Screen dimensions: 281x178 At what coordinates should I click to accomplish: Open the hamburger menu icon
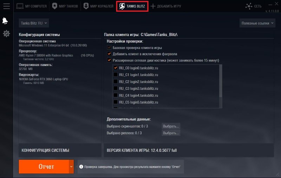click(x=6, y=6)
